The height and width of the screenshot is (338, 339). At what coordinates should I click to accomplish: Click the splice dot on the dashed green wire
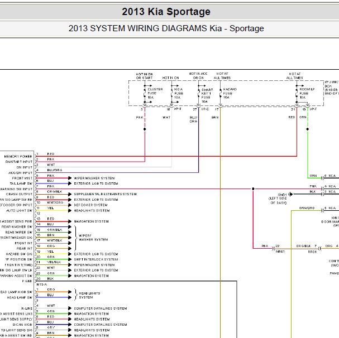click(x=307, y=129)
